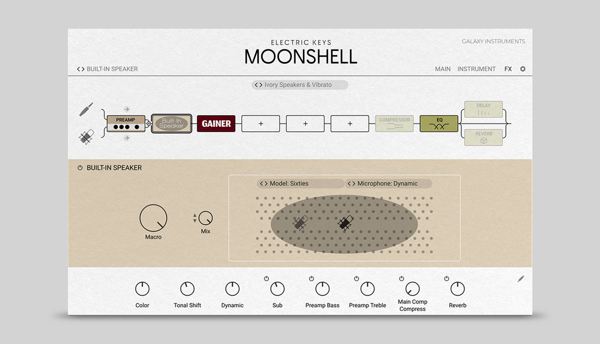Click the Color knob

click(x=142, y=289)
